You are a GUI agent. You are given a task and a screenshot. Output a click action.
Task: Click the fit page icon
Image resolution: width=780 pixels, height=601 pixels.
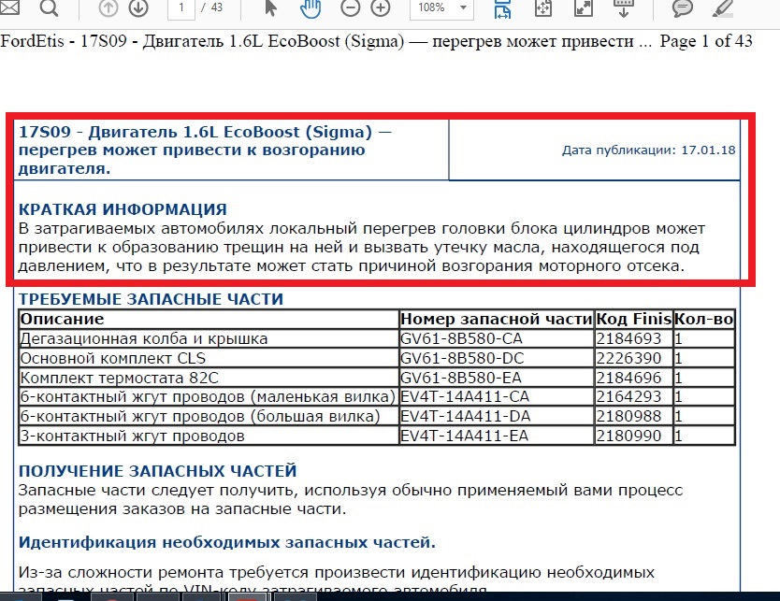[x=542, y=7]
